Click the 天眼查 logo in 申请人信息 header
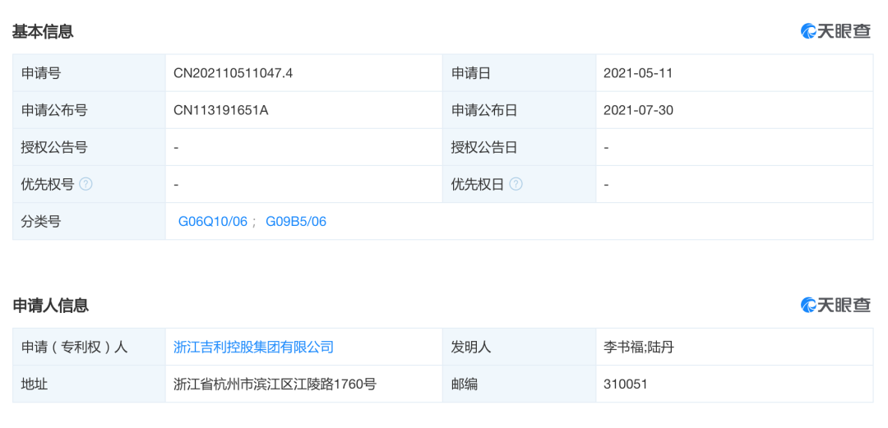Viewport: 888px width, 428px height. point(836,305)
